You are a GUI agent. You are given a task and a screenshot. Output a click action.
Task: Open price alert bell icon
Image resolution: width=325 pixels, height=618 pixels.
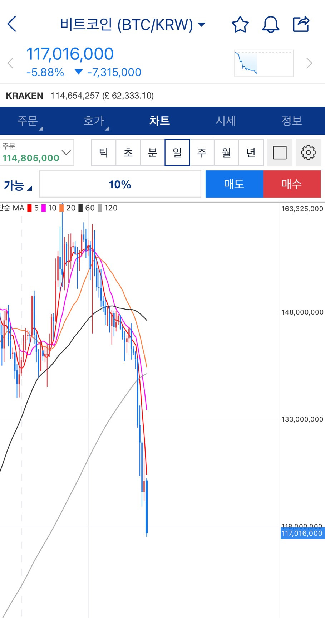click(x=271, y=25)
